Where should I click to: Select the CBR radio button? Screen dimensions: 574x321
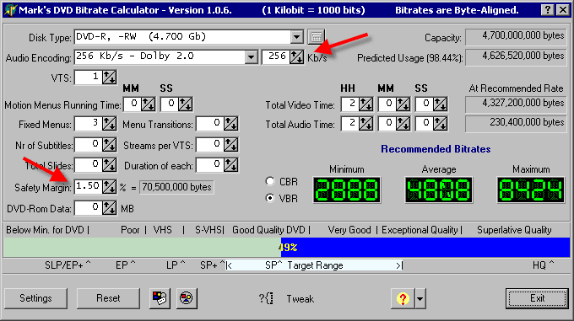(270, 181)
